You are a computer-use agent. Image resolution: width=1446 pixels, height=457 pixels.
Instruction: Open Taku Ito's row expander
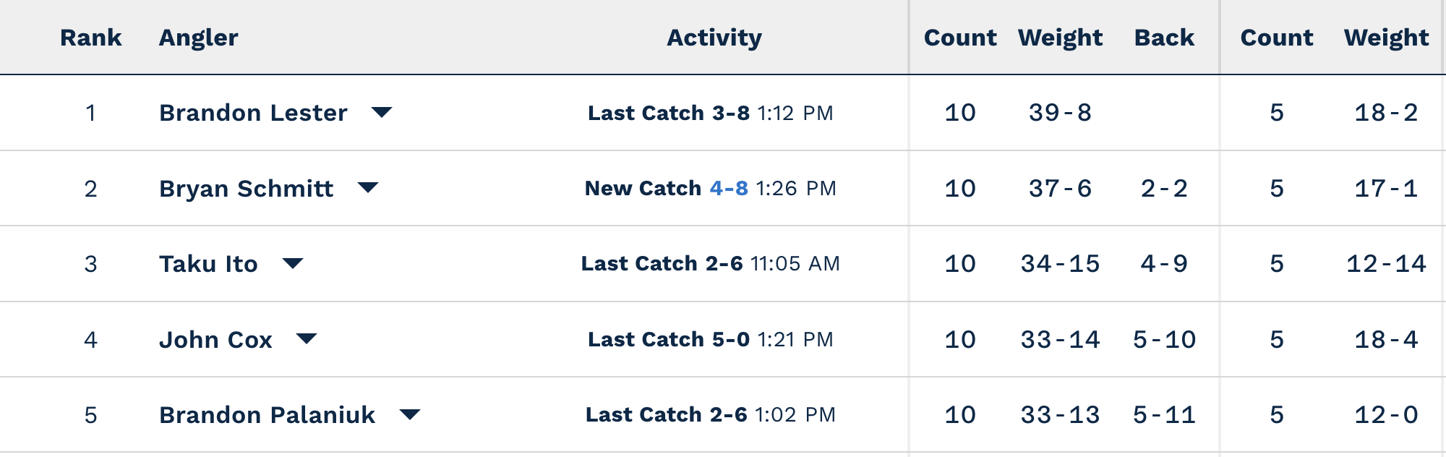click(x=293, y=263)
